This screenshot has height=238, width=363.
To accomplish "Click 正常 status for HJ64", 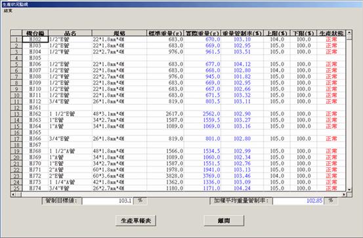I will point(331,127).
